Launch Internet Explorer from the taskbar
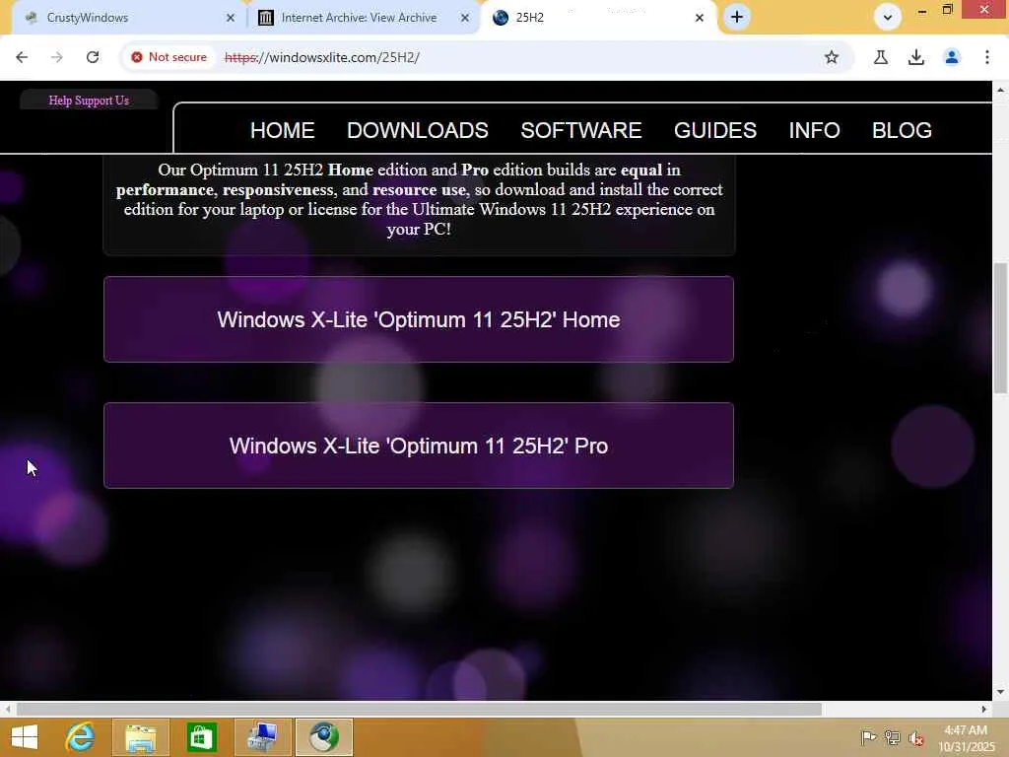The height and width of the screenshot is (757, 1009). coord(81,737)
